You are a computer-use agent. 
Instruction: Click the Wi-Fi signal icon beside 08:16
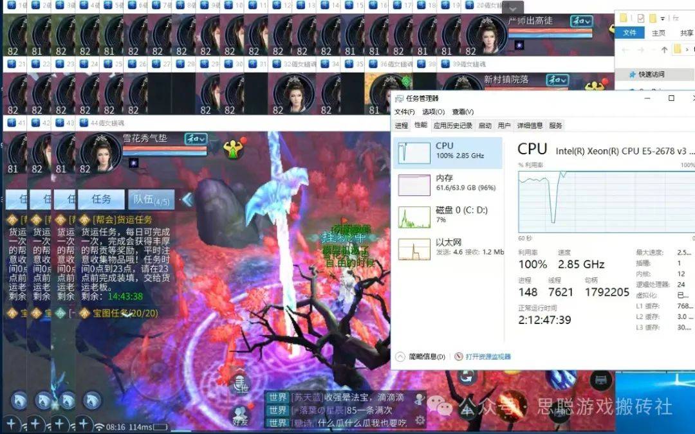pyautogui.click(x=99, y=427)
